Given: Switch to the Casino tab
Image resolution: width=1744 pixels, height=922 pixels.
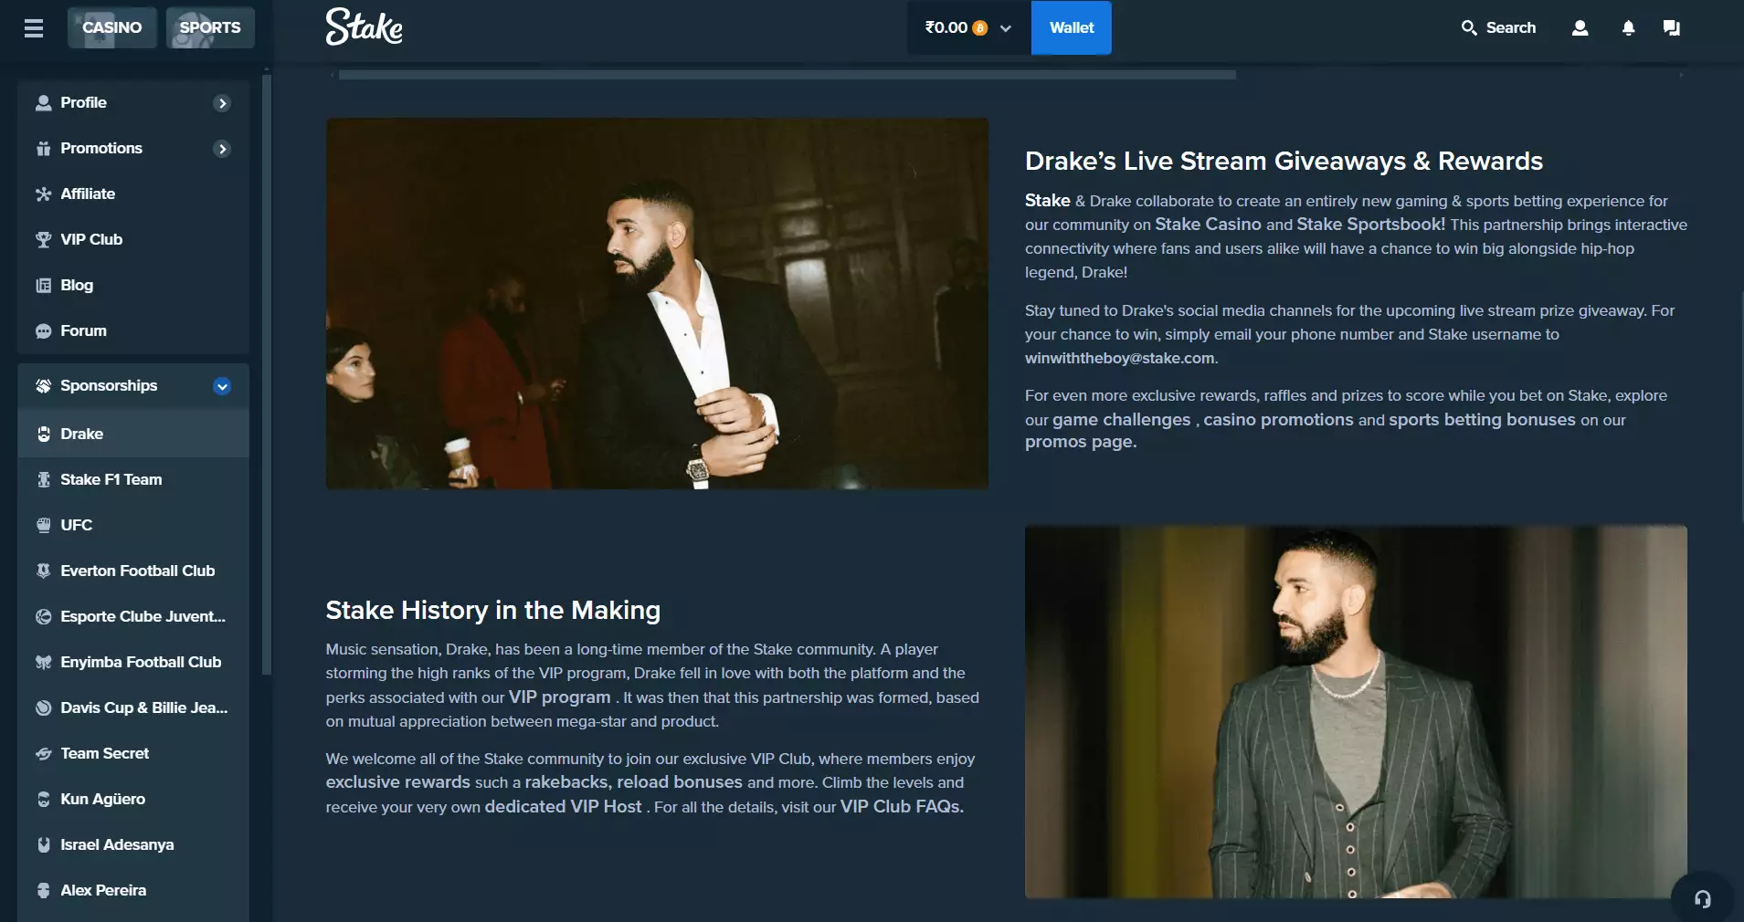Looking at the screenshot, I should click(111, 27).
